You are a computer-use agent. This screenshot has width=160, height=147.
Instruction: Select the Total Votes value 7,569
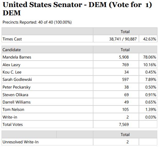point(124,125)
